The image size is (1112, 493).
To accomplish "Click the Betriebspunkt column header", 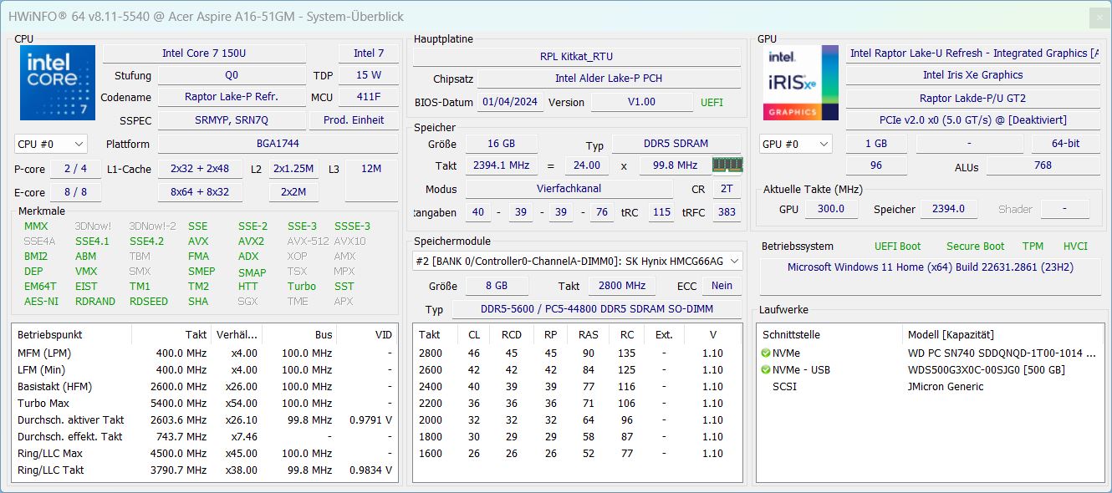I will click(x=72, y=334).
